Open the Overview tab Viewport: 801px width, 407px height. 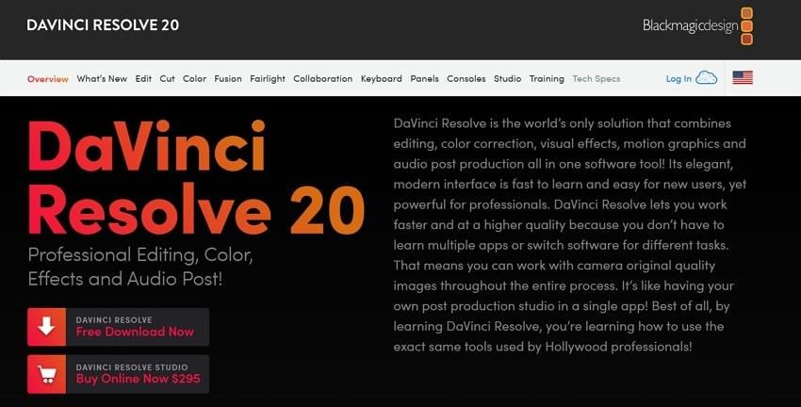(48, 78)
